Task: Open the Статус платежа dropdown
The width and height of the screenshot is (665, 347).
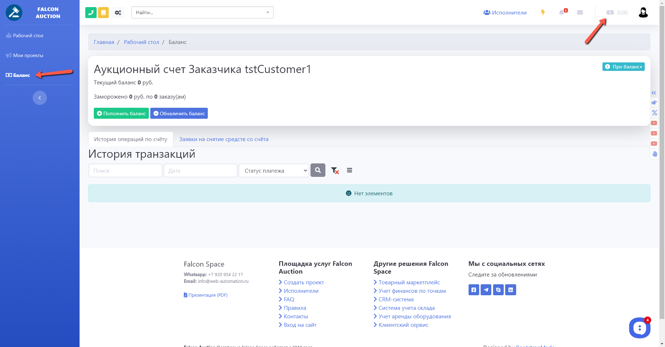Action: coord(274,170)
